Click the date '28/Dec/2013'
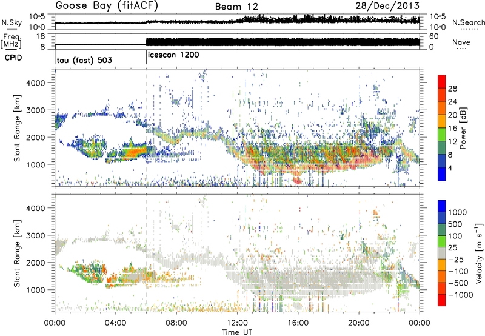This screenshot has height=336, width=485. point(387,5)
